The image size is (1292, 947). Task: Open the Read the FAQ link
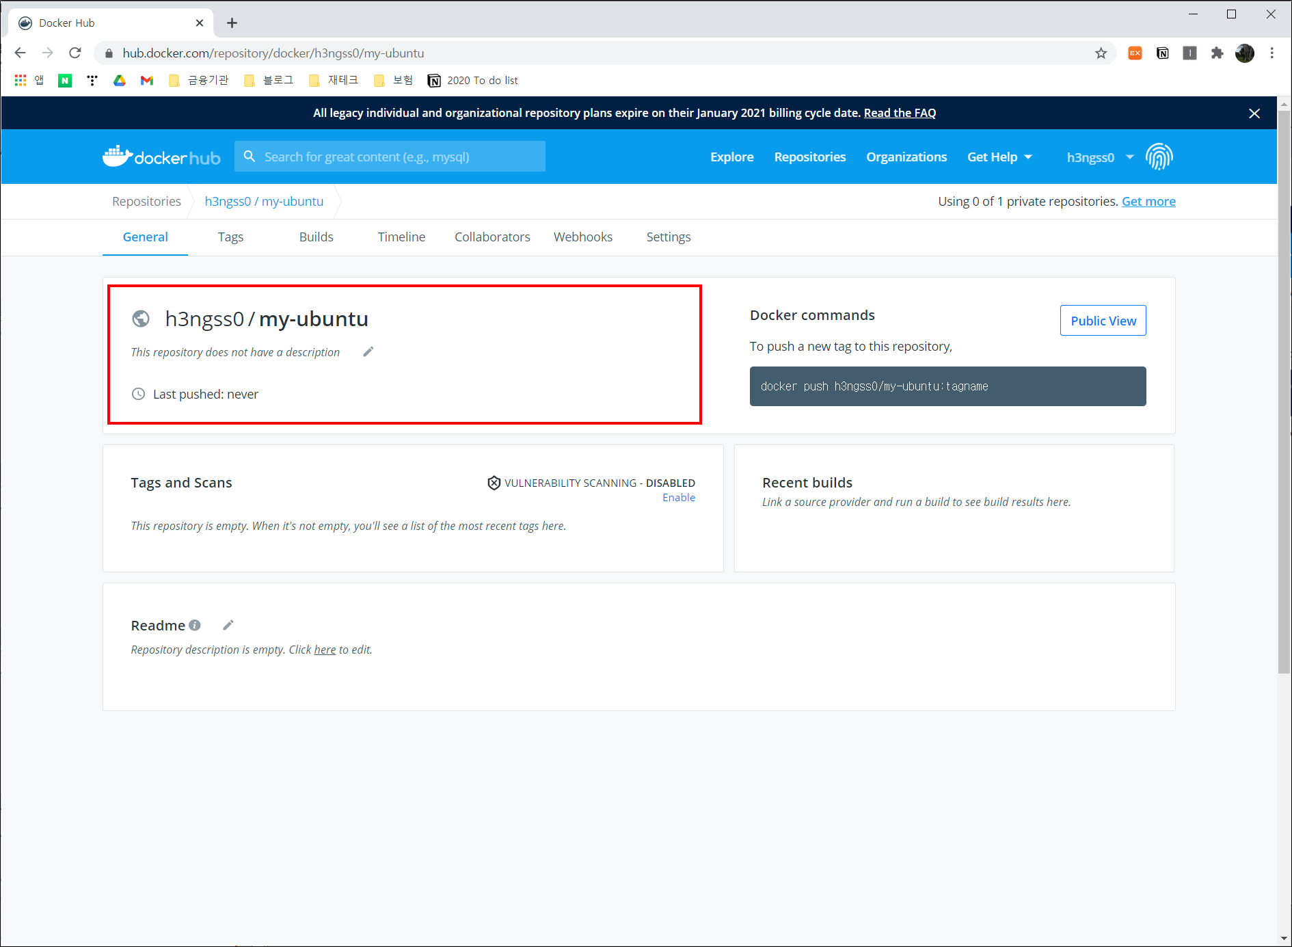(x=900, y=113)
